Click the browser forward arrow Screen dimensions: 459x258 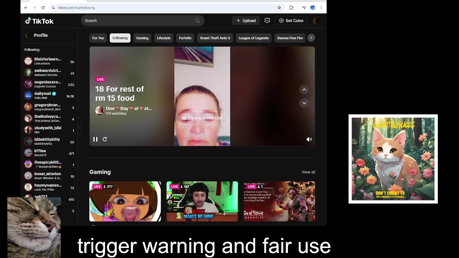pos(34,8)
